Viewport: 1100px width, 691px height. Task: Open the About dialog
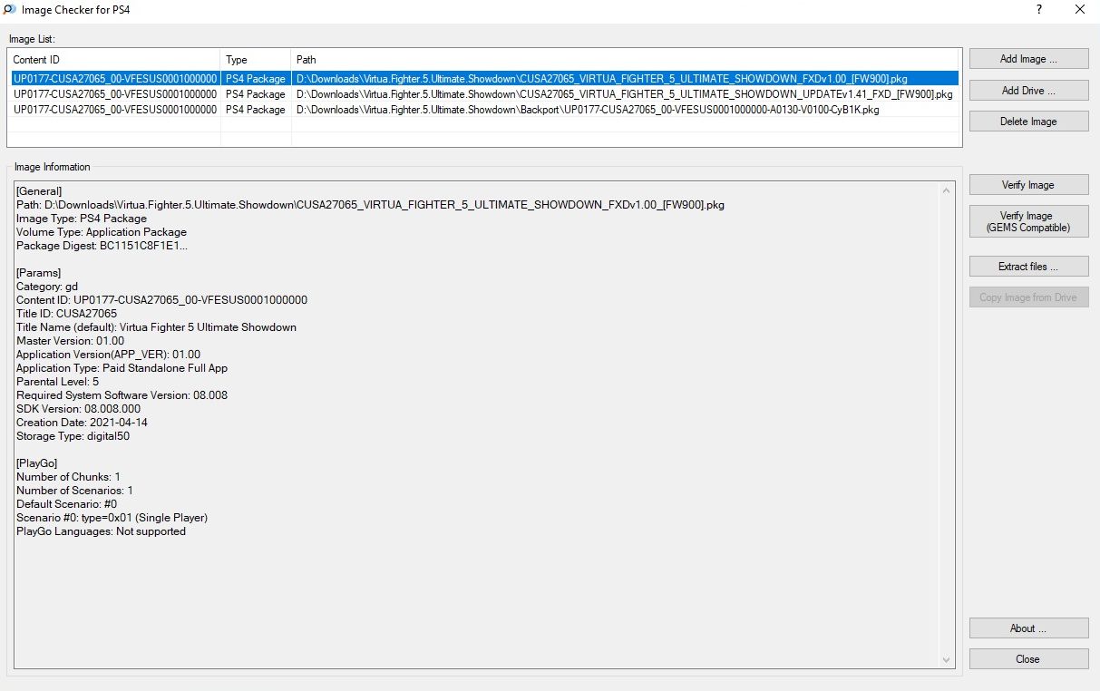[1028, 628]
